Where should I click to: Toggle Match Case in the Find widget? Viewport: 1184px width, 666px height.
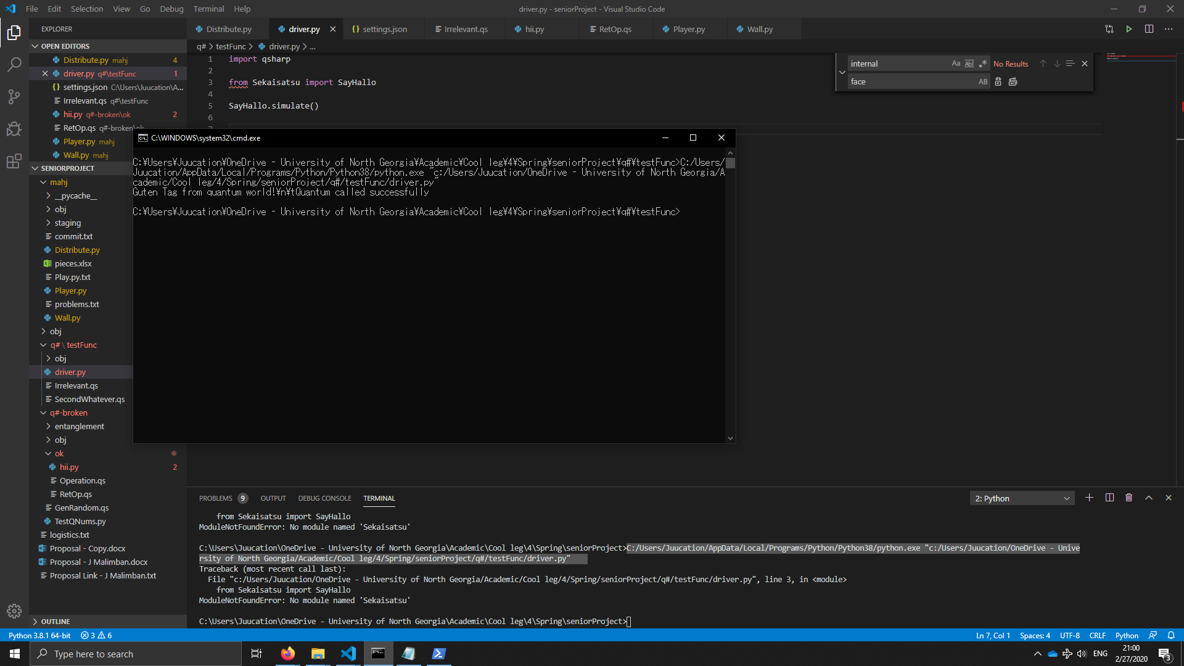(955, 64)
